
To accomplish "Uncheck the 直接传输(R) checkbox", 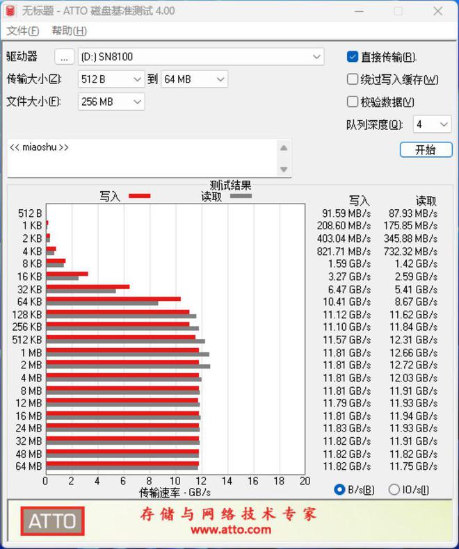I will click(x=352, y=57).
